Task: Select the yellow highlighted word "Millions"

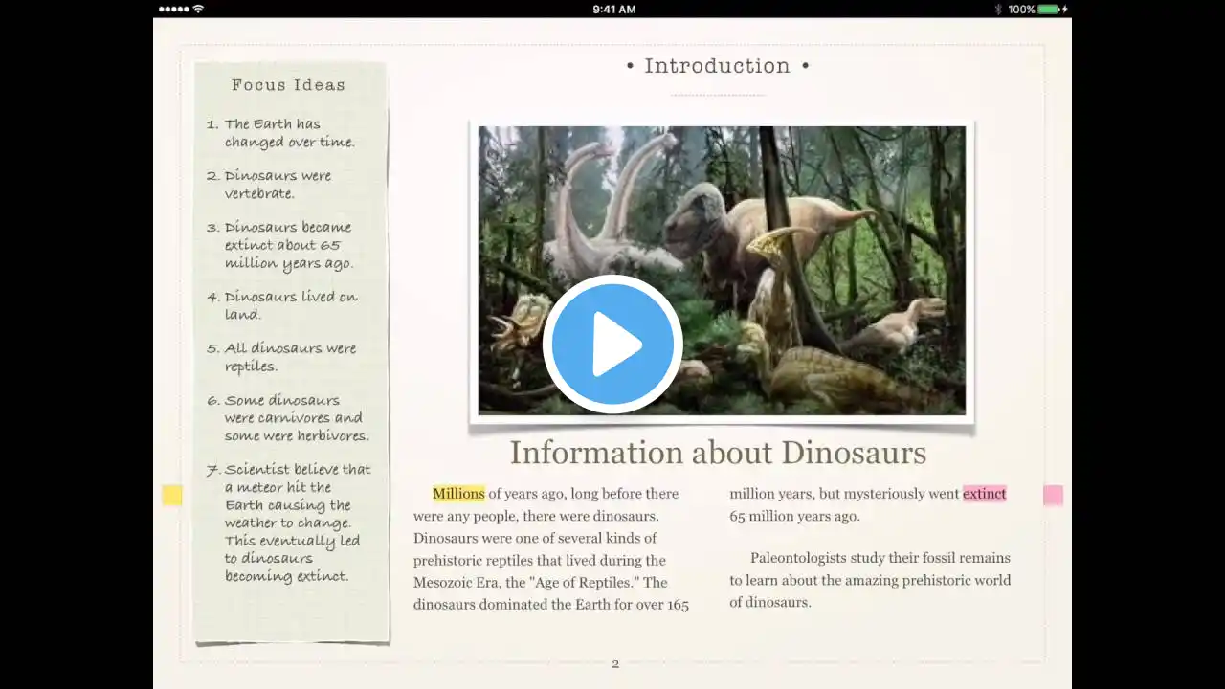Action: click(x=458, y=494)
